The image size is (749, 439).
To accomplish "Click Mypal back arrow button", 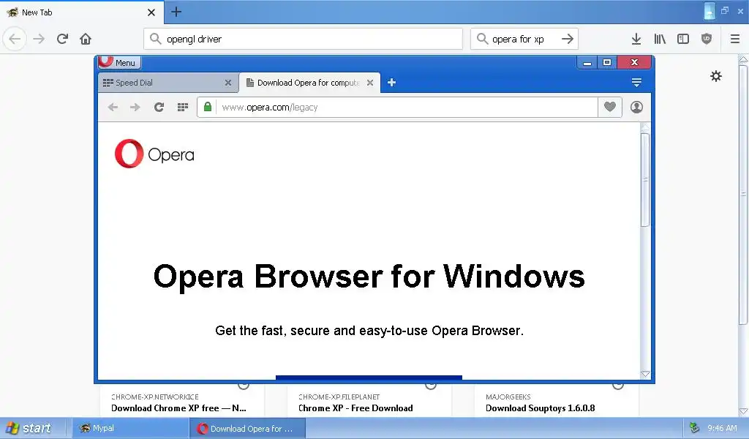I will 15,39.
